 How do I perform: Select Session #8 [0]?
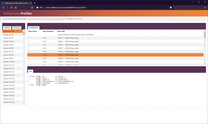pos(12,55)
